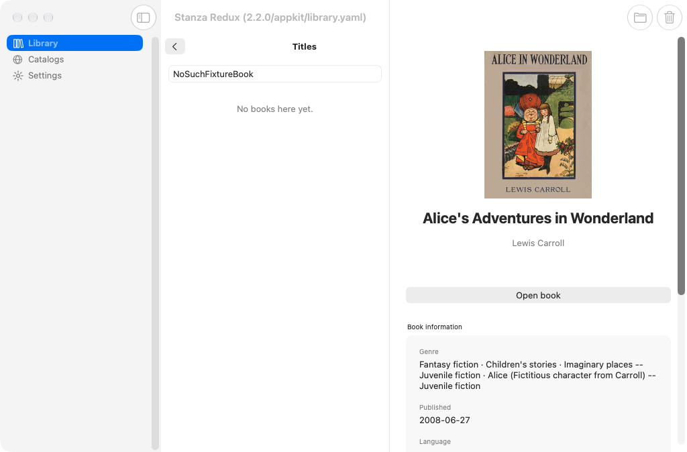Click the Settings gear icon

tap(18, 76)
